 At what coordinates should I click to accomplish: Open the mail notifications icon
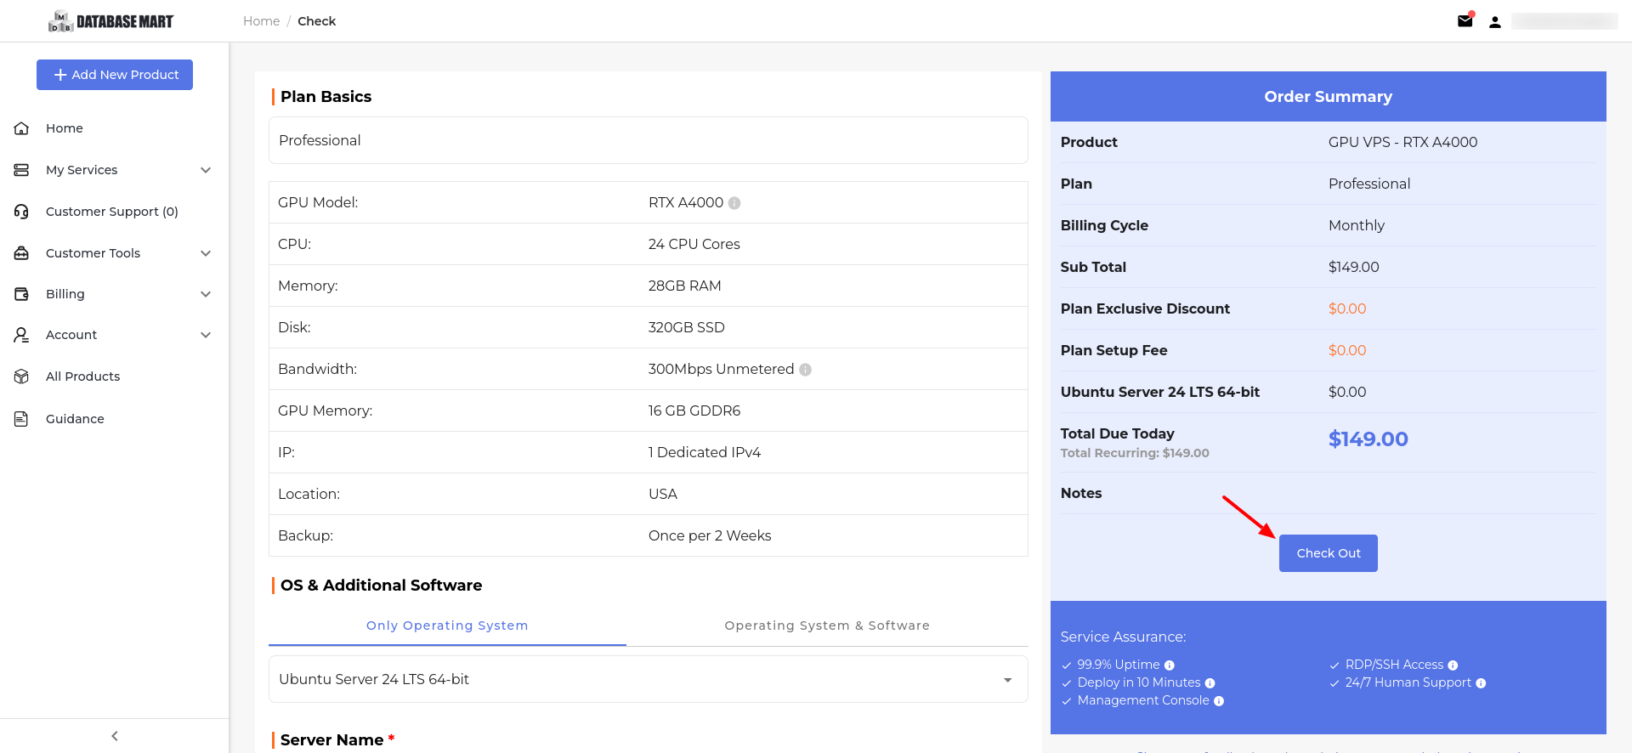coord(1465,21)
